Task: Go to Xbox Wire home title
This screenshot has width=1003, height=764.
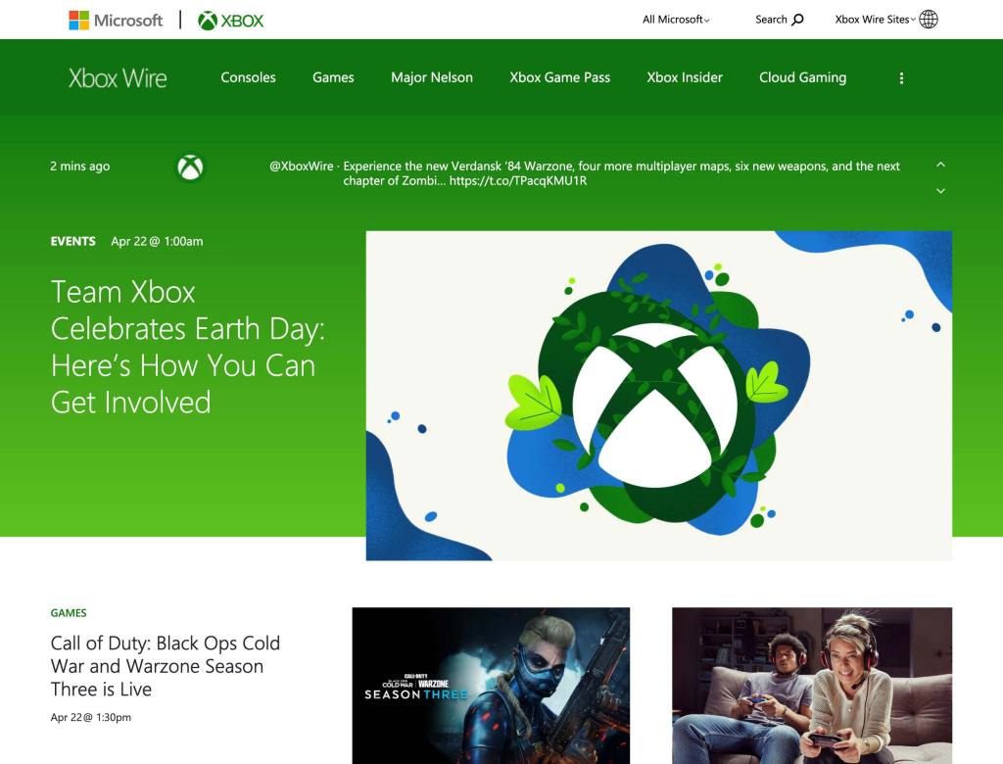Action: point(118,78)
